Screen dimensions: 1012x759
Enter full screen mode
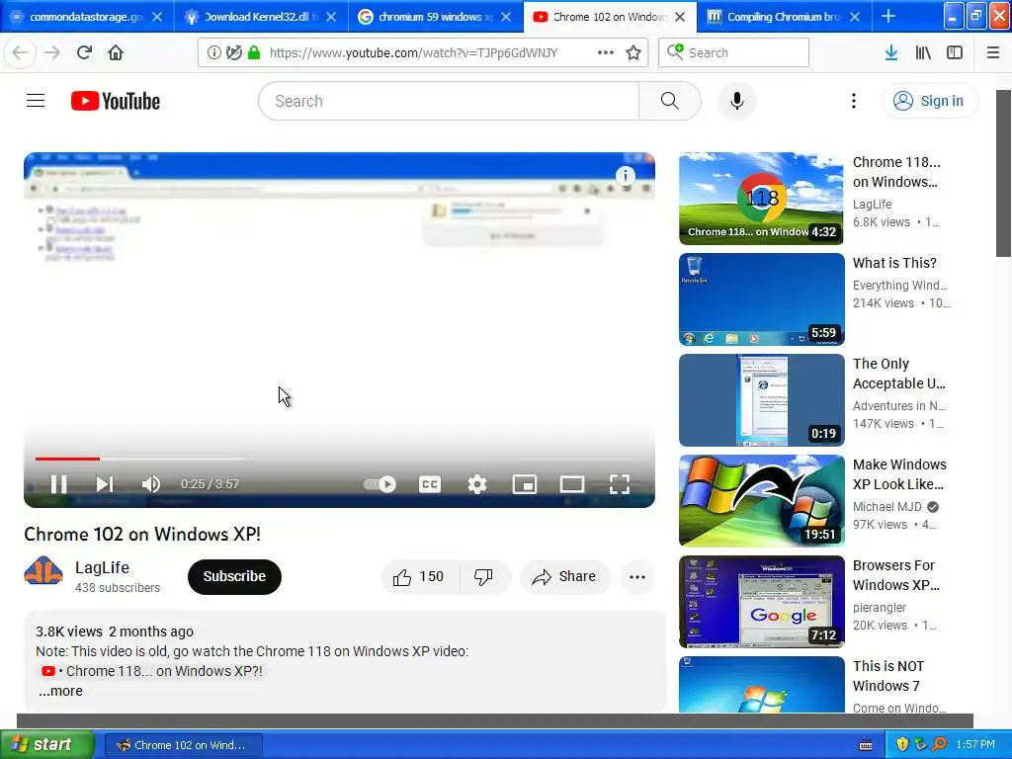(620, 484)
